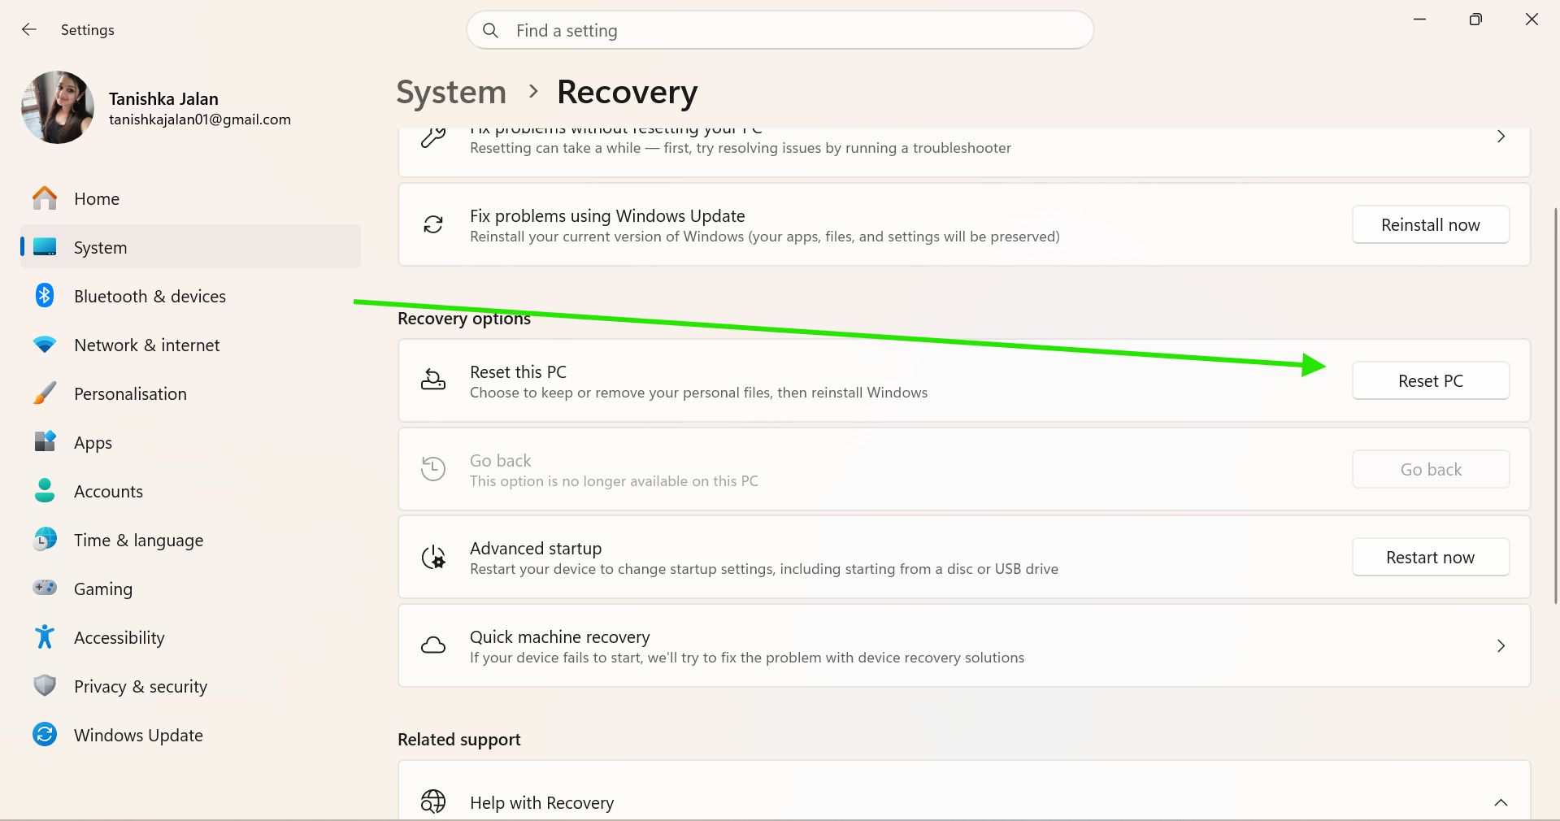Click the Bluetooth icon in sidebar
The height and width of the screenshot is (821, 1560).
[45, 296]
